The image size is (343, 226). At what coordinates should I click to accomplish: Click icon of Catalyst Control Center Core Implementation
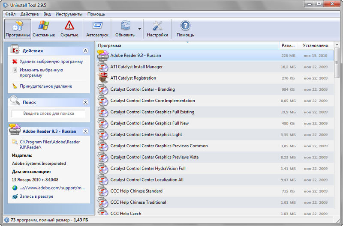point(103,101)
